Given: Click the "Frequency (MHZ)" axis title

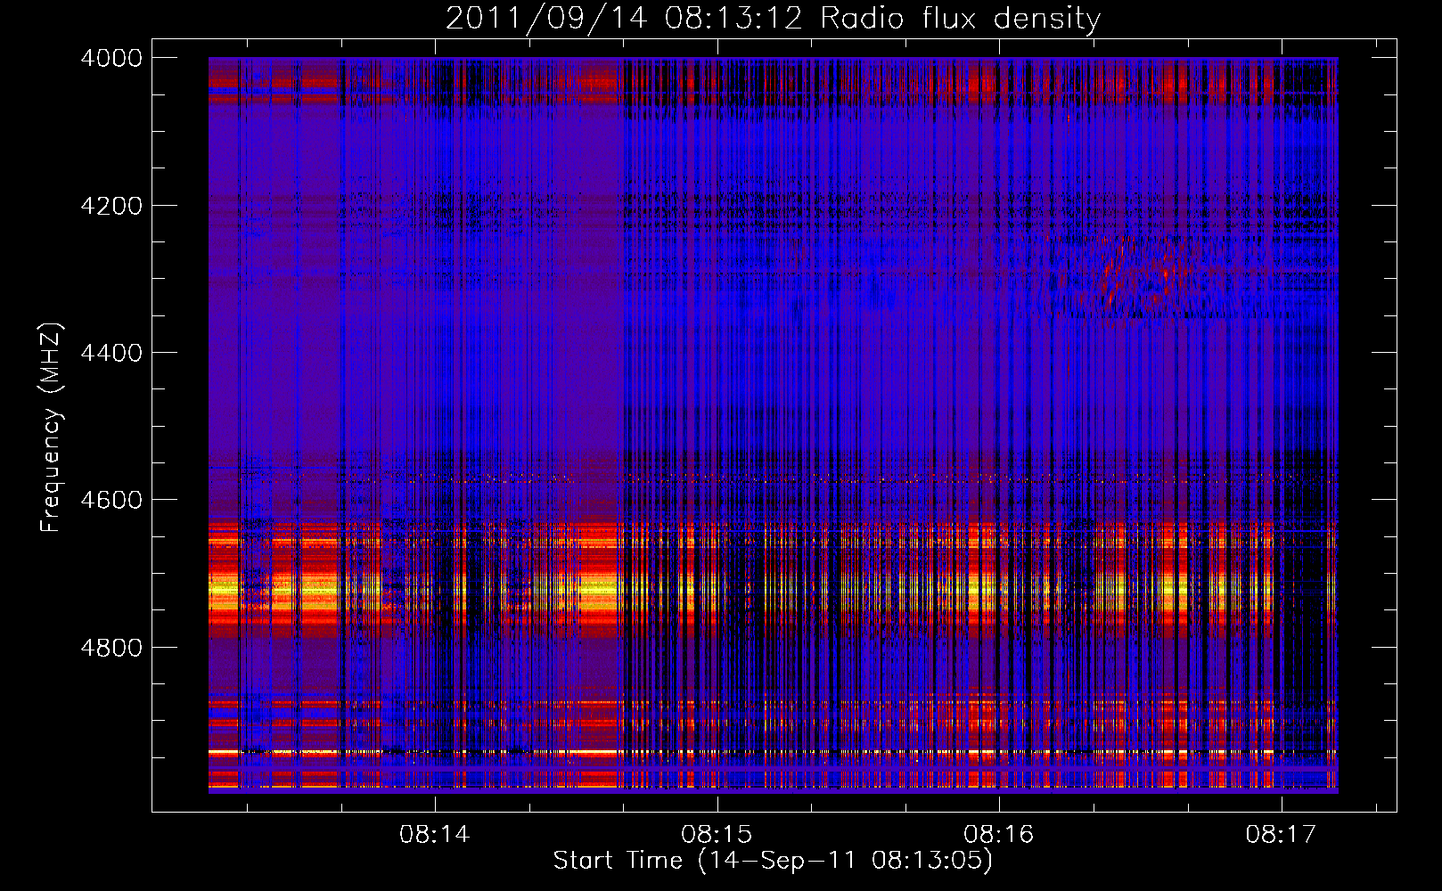Looking at the screenshot, I should point(53,428).
